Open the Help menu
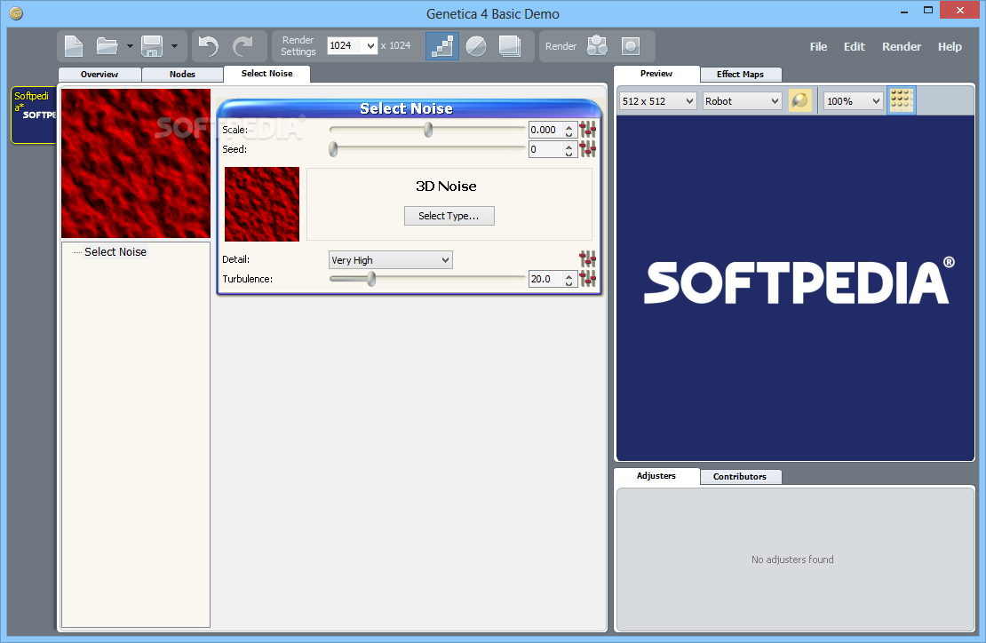986x643 pixels. [950, 46]
